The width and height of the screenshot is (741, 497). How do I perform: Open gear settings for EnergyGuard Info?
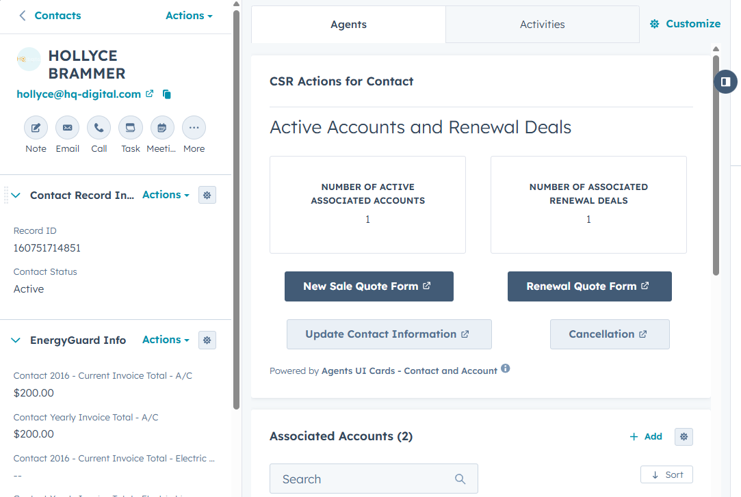[207, 340]
